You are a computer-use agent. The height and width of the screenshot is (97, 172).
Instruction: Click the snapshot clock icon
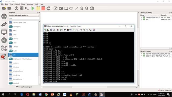(x=16, y=8)
